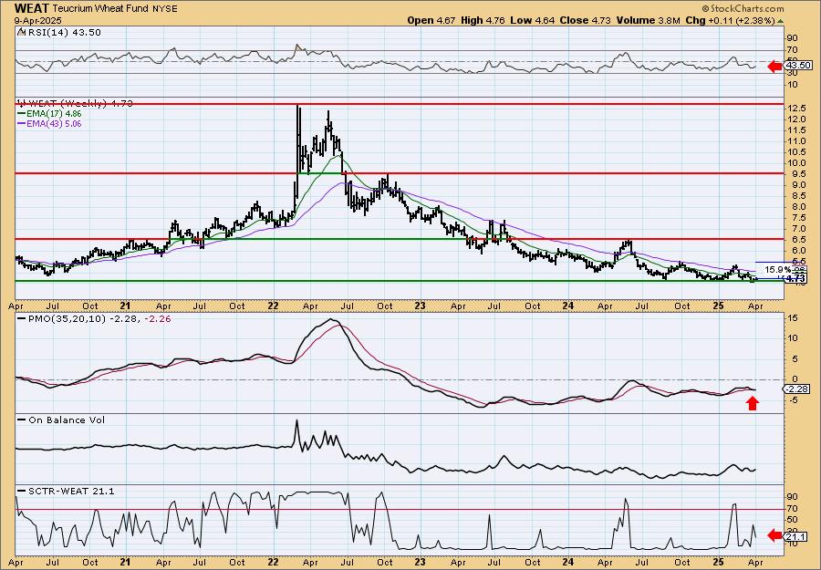Click the High 4.76 value
The image size is (821, 570).
pos(483,20)
